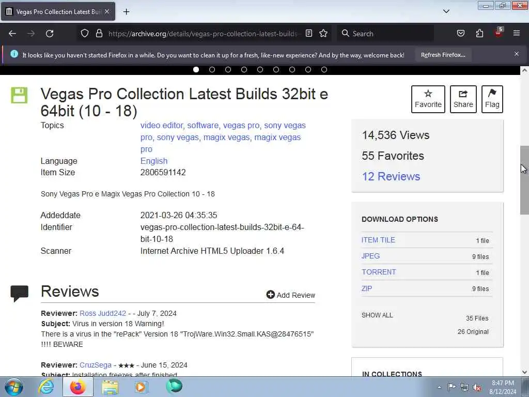Go back with the browser back arrow
This screenshot has height=397, width=529.
click(12, 34)
